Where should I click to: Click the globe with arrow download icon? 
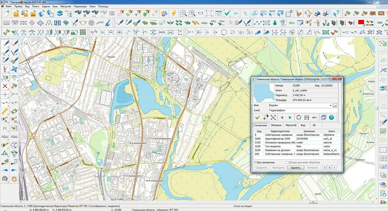click(x=41, y=13)
